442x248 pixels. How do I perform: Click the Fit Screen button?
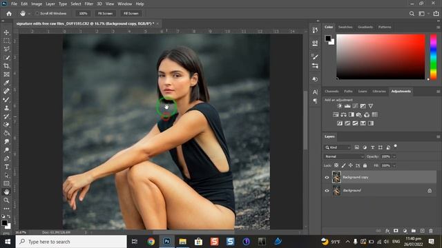point(105,14)
